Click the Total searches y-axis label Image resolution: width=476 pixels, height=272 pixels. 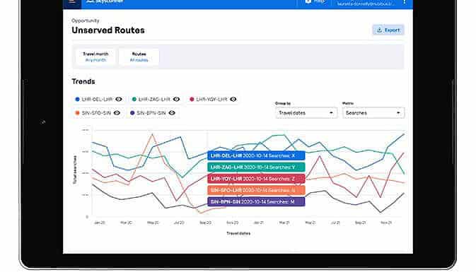75,170
